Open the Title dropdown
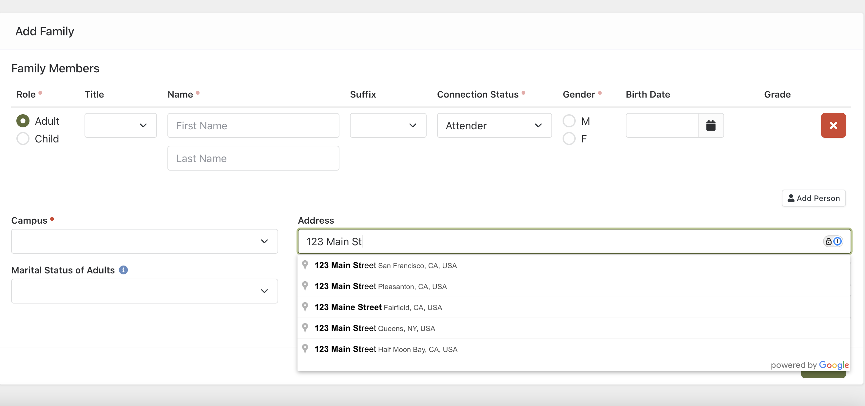865x406 pixels. point(121,125)
